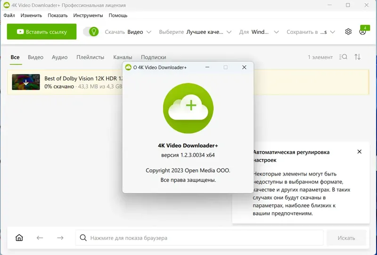Click the bold 4K Video Downloader+ name text

(x=188, y=145)
